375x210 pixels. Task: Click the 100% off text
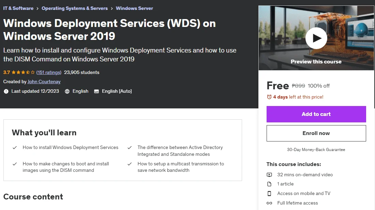tap(318, 86)
